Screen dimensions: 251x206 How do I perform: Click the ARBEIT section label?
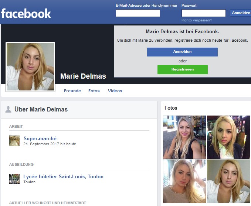pos(16,127)
